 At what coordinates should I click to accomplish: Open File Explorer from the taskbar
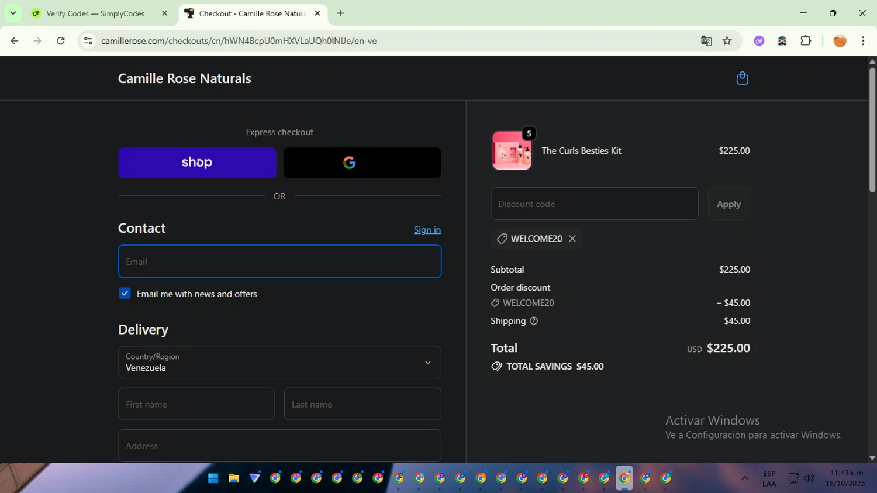tap(234, 478)
